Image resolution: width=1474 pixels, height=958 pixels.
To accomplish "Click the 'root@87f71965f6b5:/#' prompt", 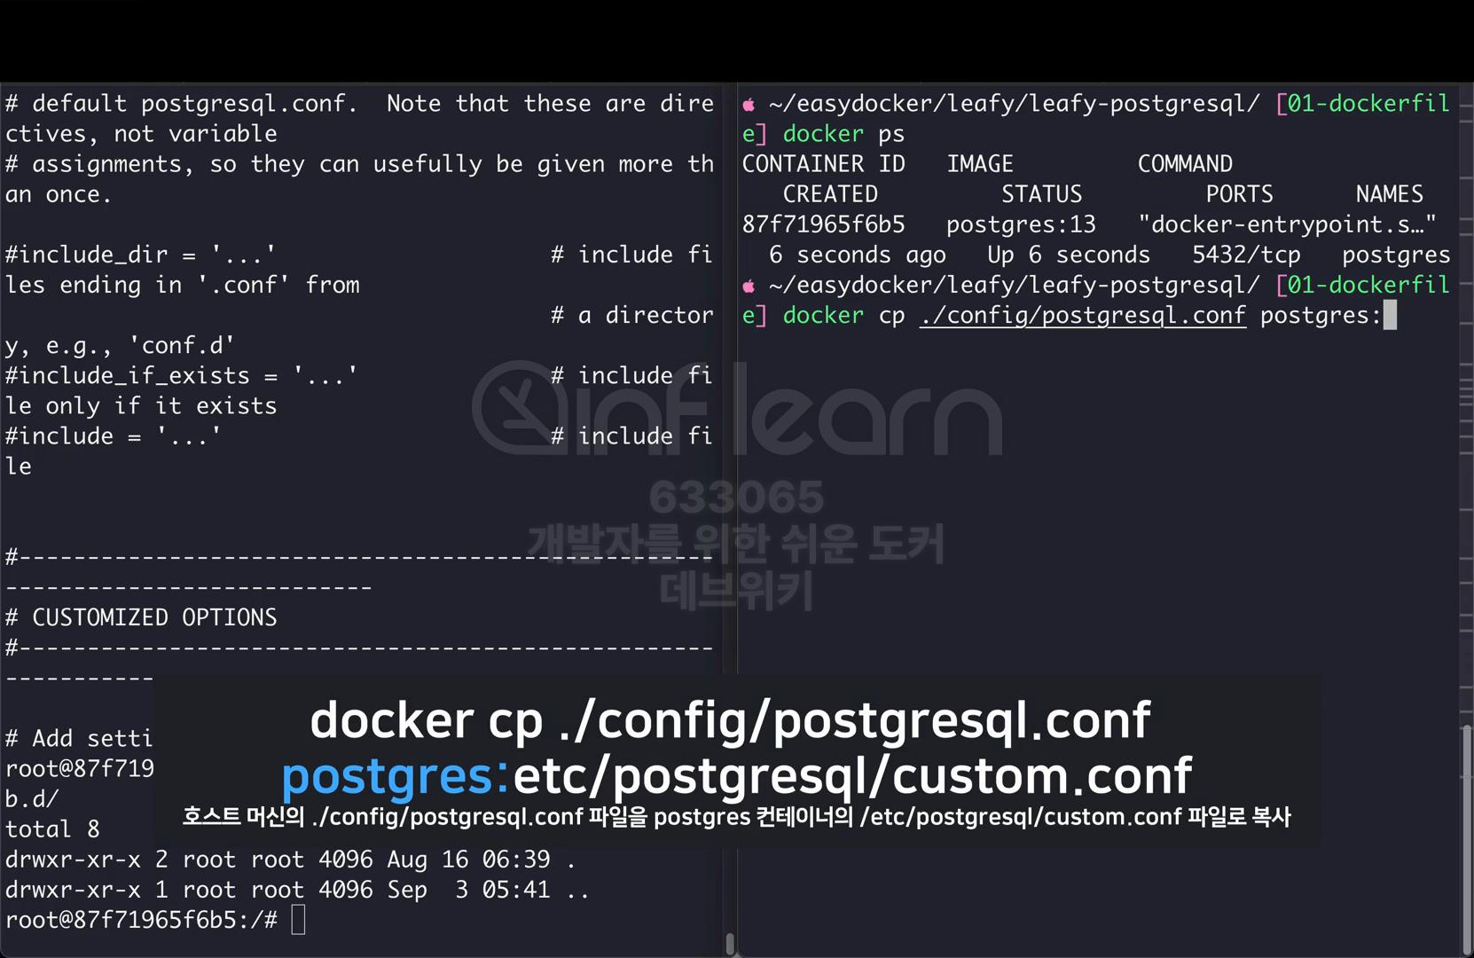I will click(141, 920).
